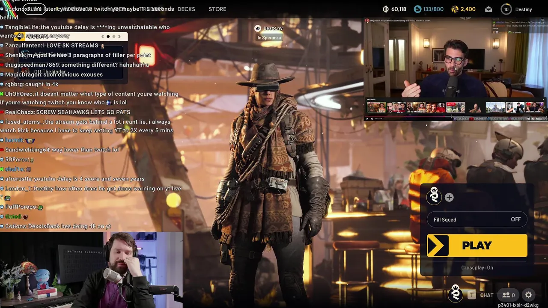
Task: Start a match with the yellow PLAY button
Action: pos(477,246)
